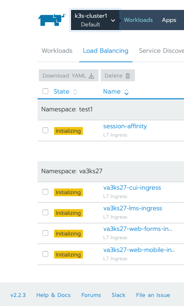Check the va3ks27-web-mobile ingress checkbox
Screen dimensions: 184x306
click(x=45, y=254)
